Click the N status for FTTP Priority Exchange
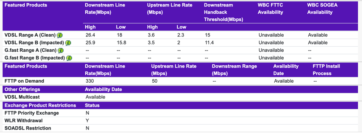This screenshot has width=362, height=135. point(87,113)
